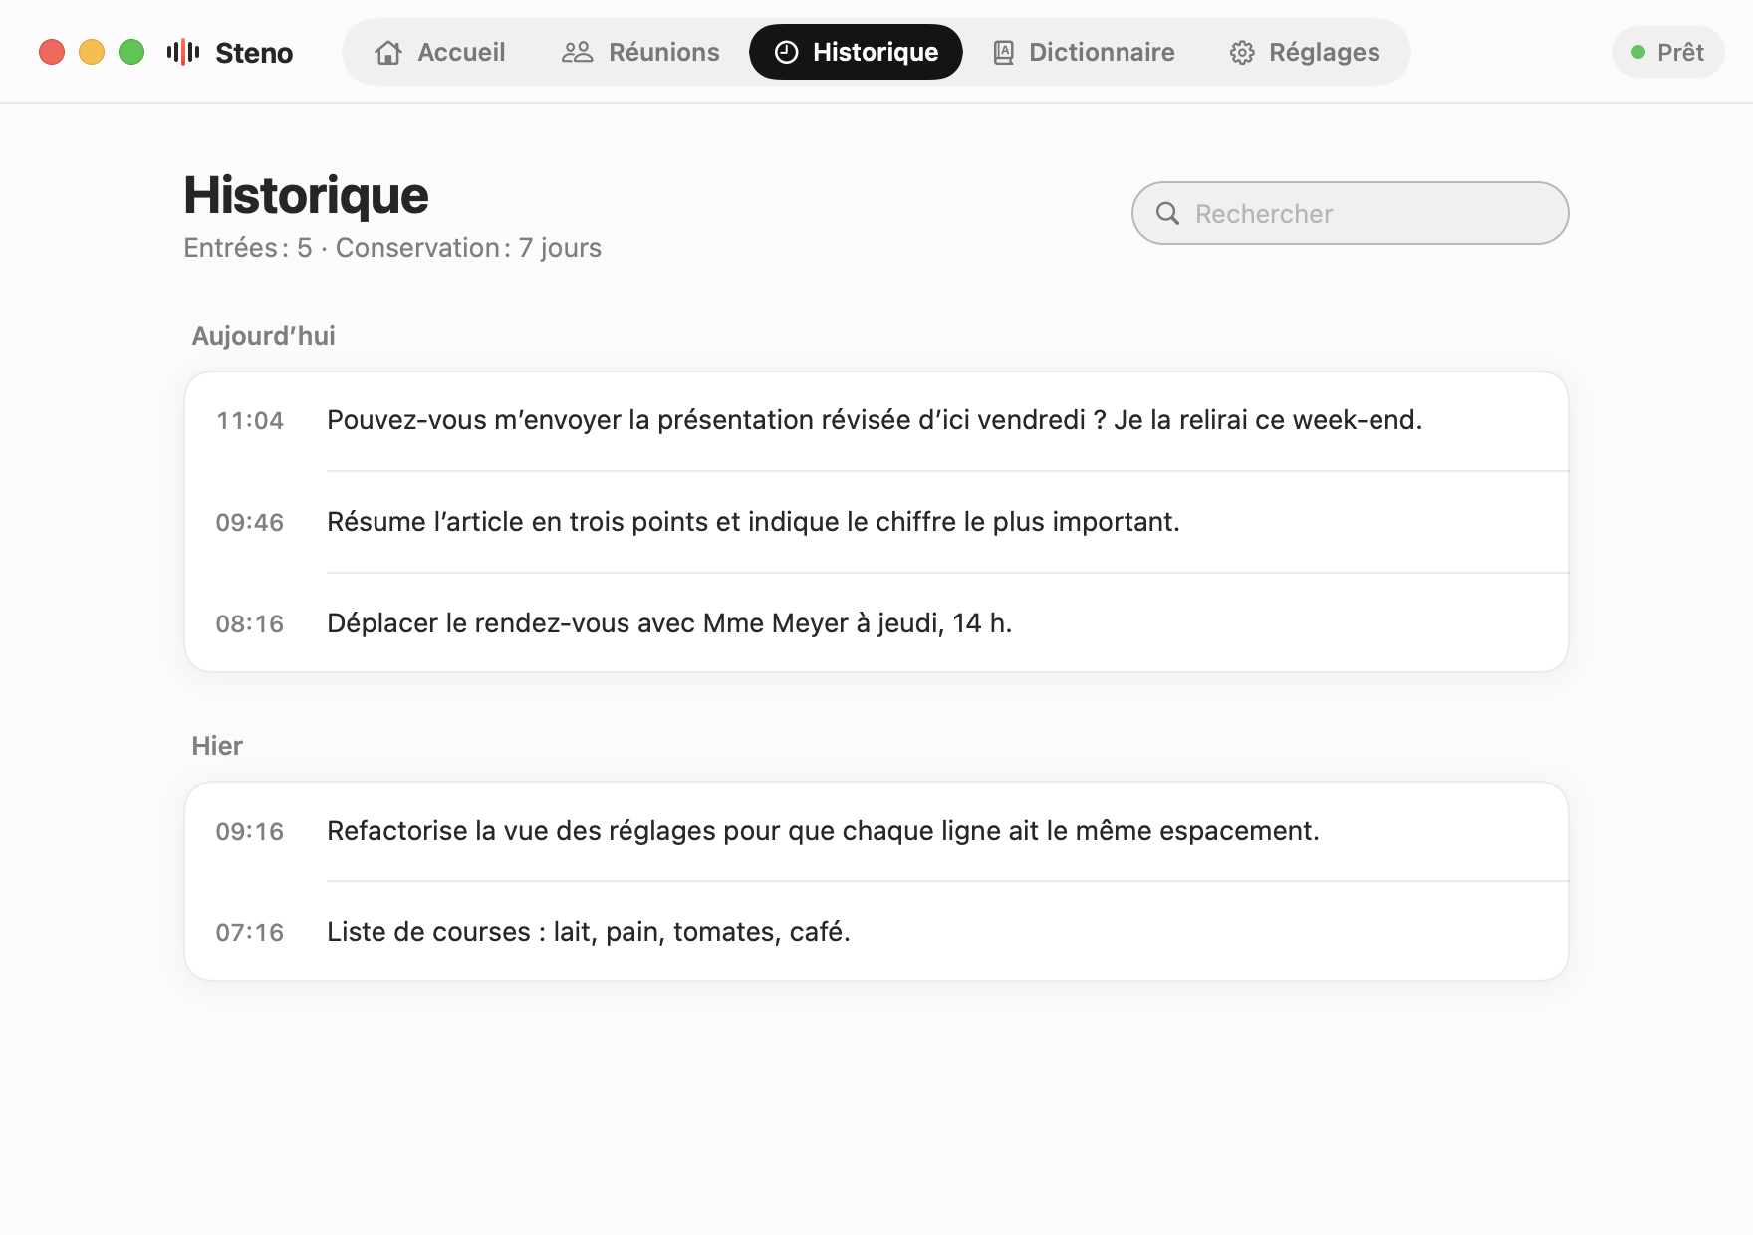Click the 09:16 timestamp

pos(250,832)
